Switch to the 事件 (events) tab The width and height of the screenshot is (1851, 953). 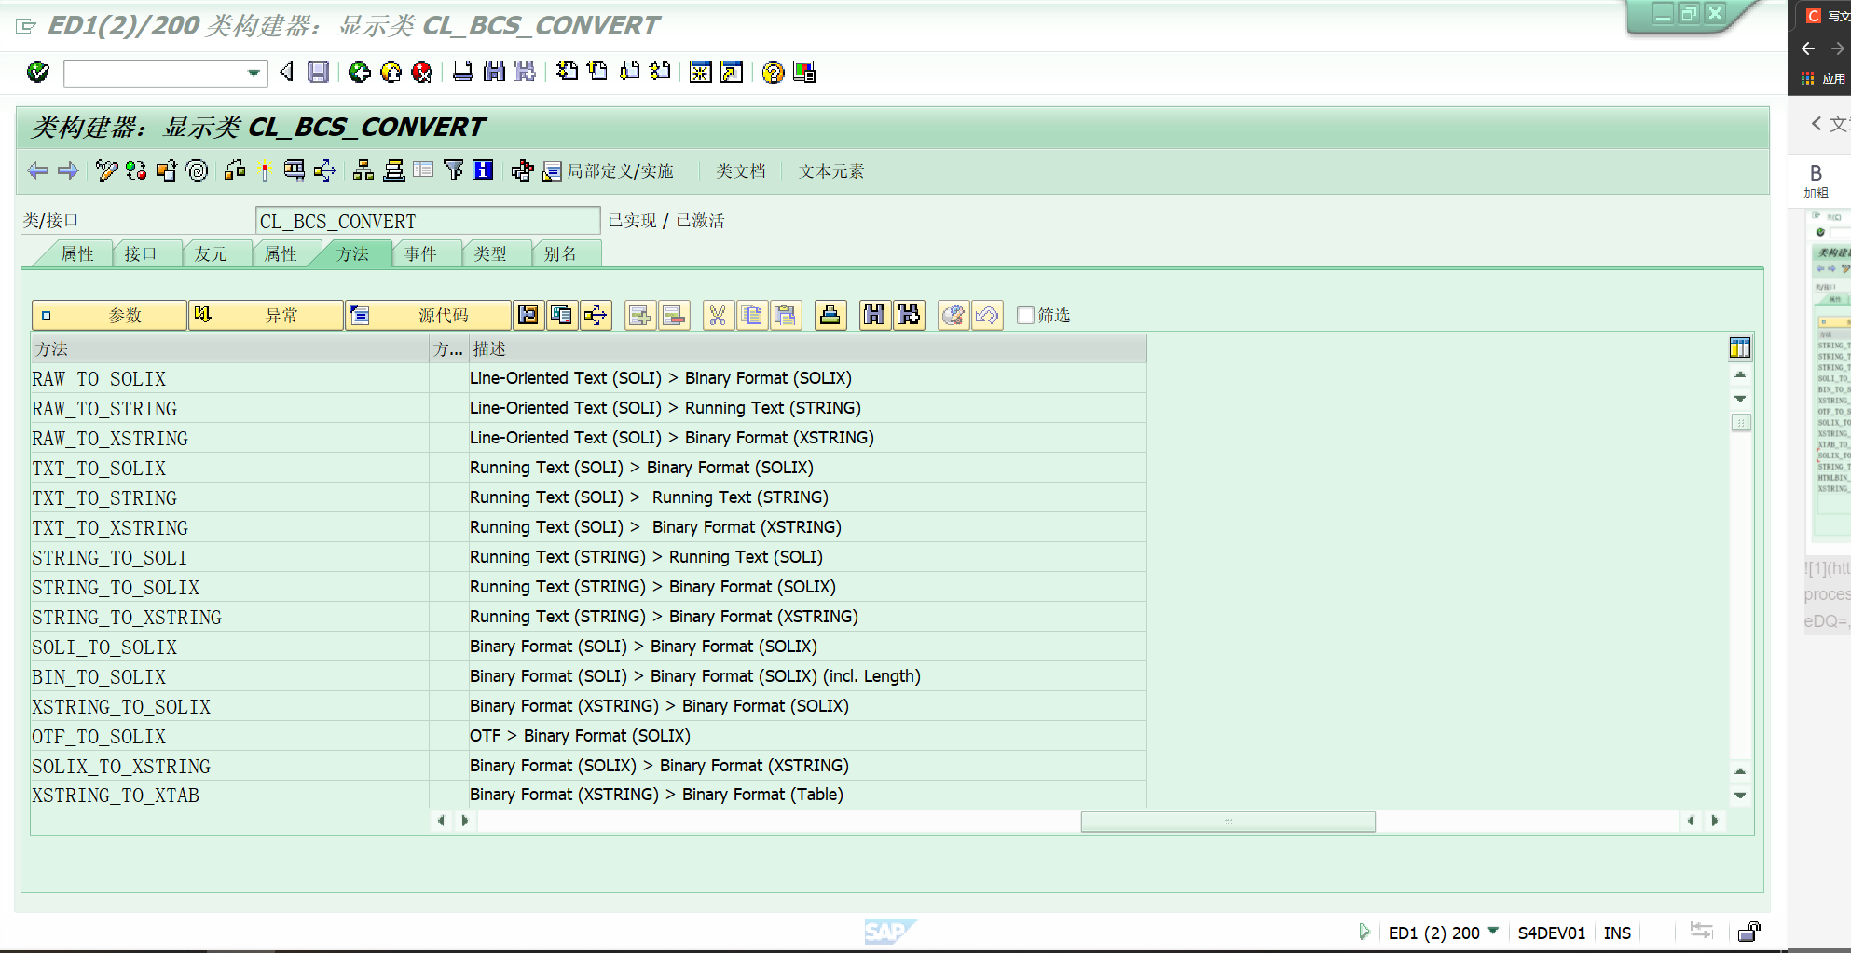[x=425, y=253]
